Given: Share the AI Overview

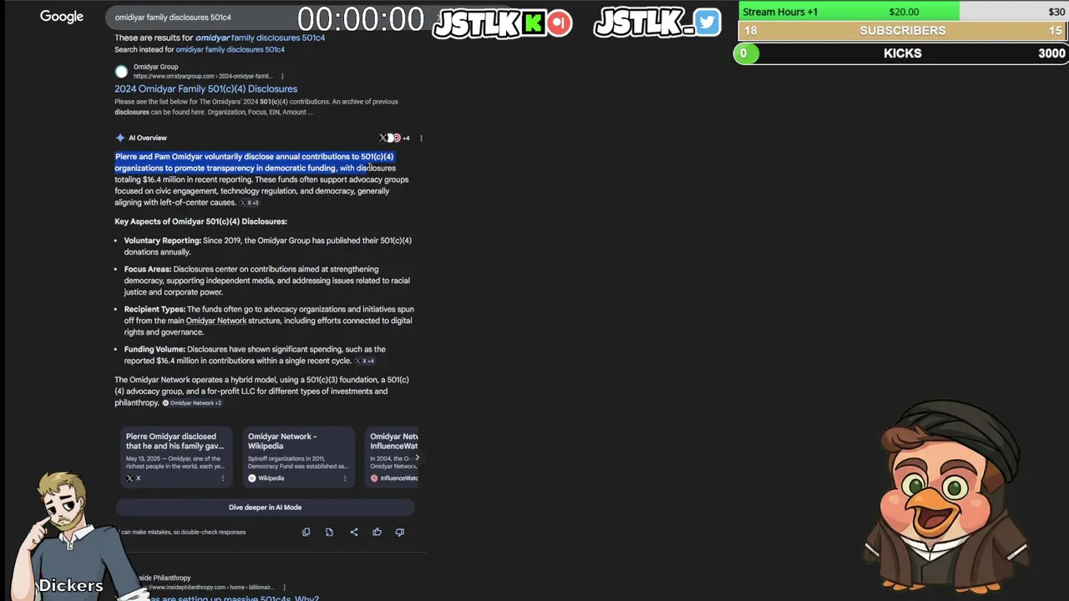Looking at the screenshot, I should tap(354, 532).
